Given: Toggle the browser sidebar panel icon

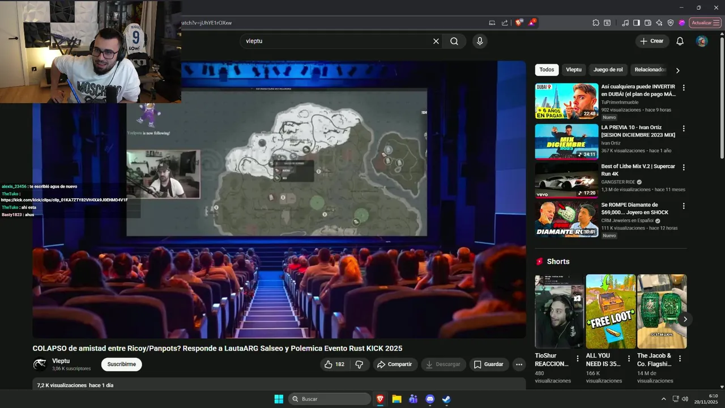Looking at the screenshot, I should [637, 23].
